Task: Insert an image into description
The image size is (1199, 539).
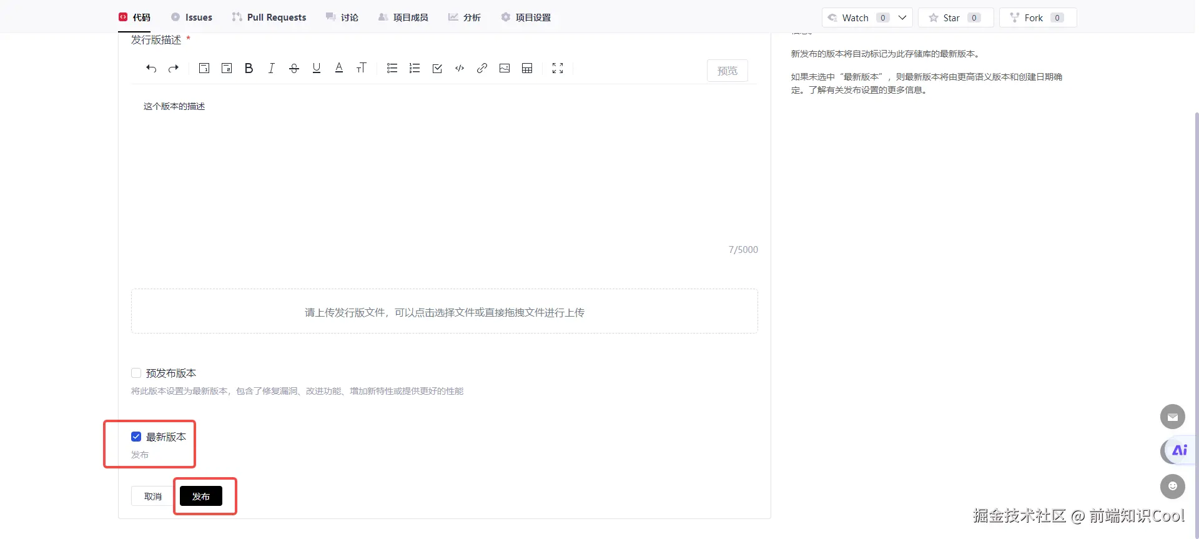Action: tap(505, 69)
